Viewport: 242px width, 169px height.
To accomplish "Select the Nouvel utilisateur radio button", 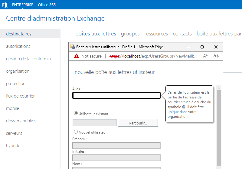I will (76, 132).
